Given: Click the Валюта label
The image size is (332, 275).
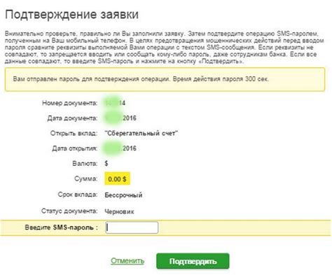Looking at the screenshot, I should click(x=85, y=164).
